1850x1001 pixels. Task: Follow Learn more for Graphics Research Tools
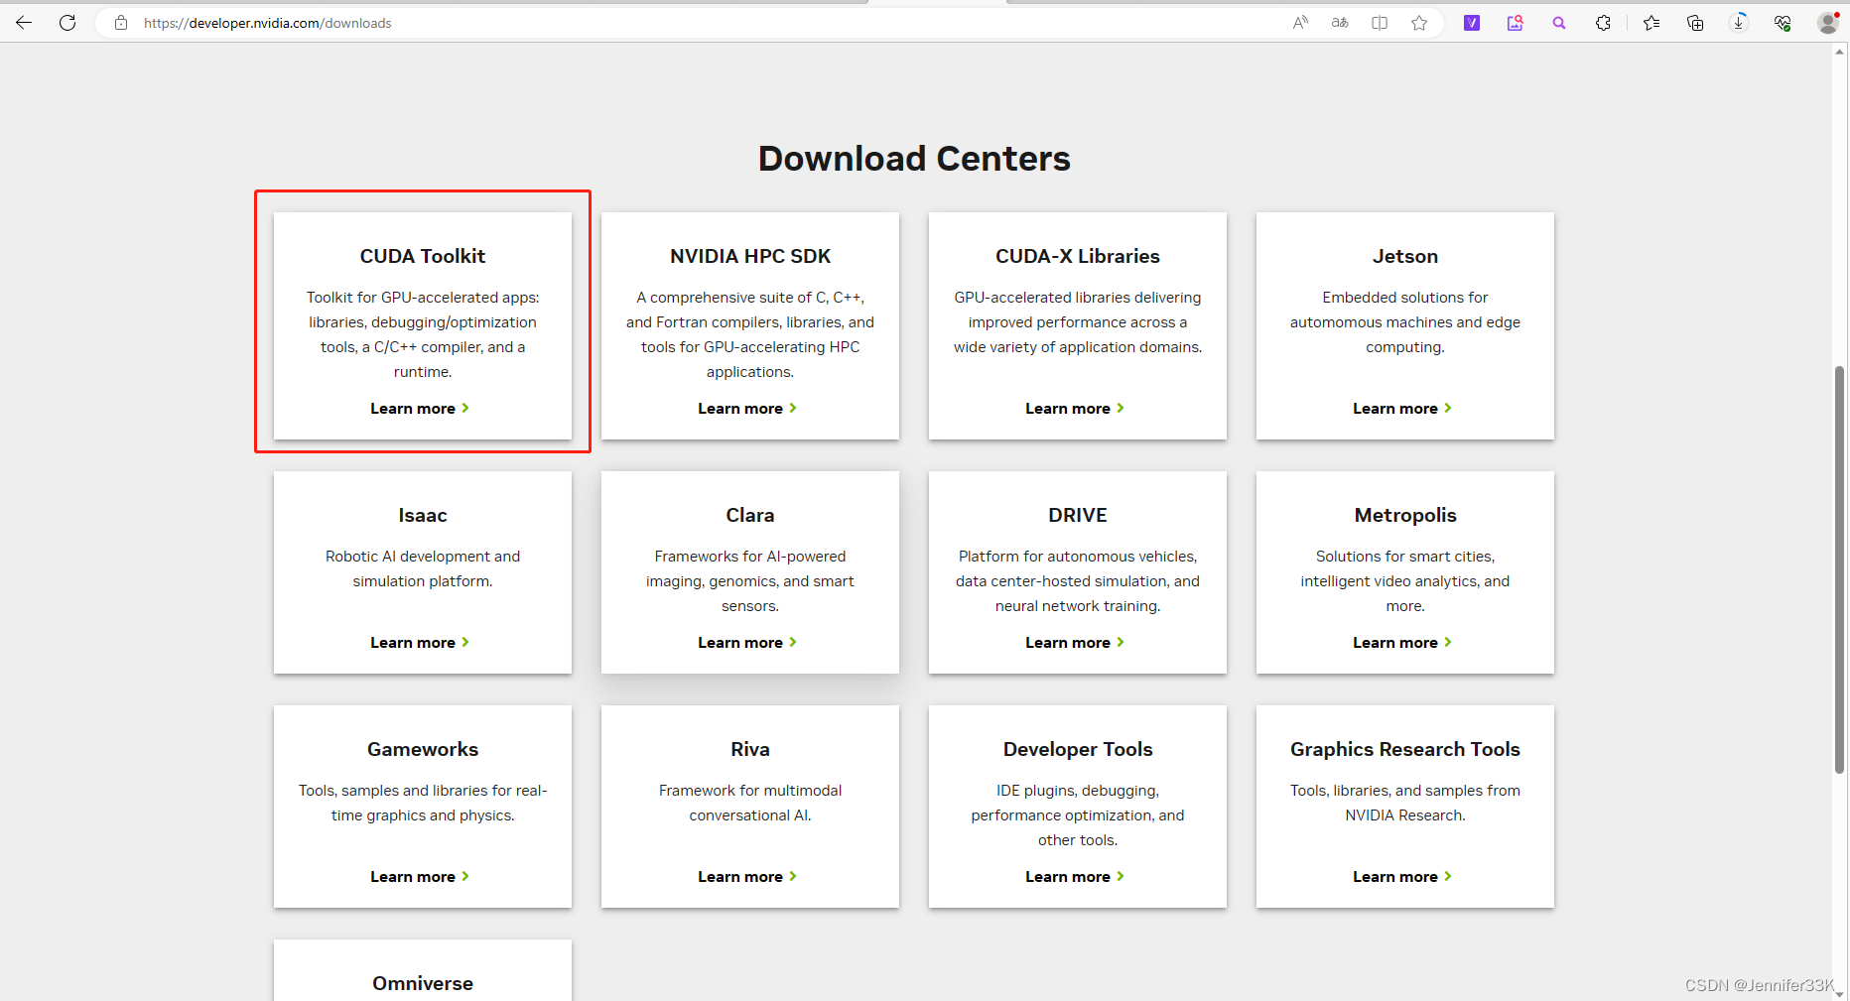click(x=1402, y=877)
